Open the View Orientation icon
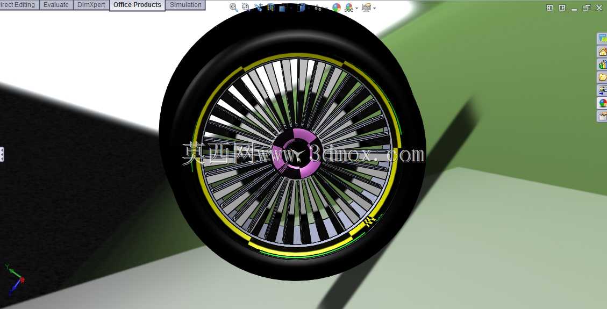Image resolution: width=607 pixels, height=309 pixels. coord(282,8)
